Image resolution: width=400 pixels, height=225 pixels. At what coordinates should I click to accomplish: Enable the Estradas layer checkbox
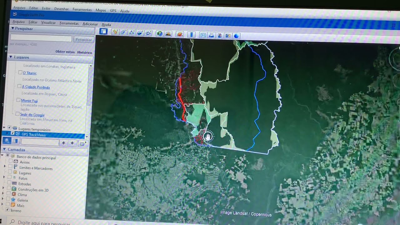(9, 182)
